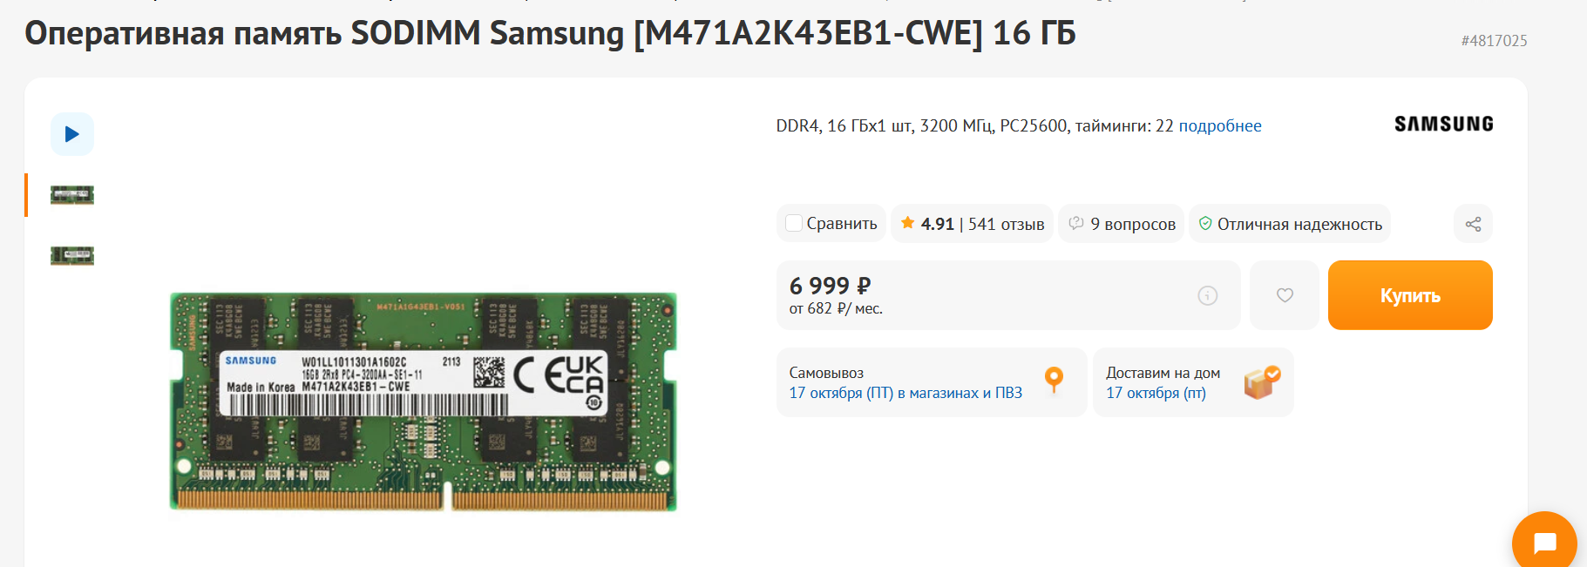Click the share icon

[1473, 224]
